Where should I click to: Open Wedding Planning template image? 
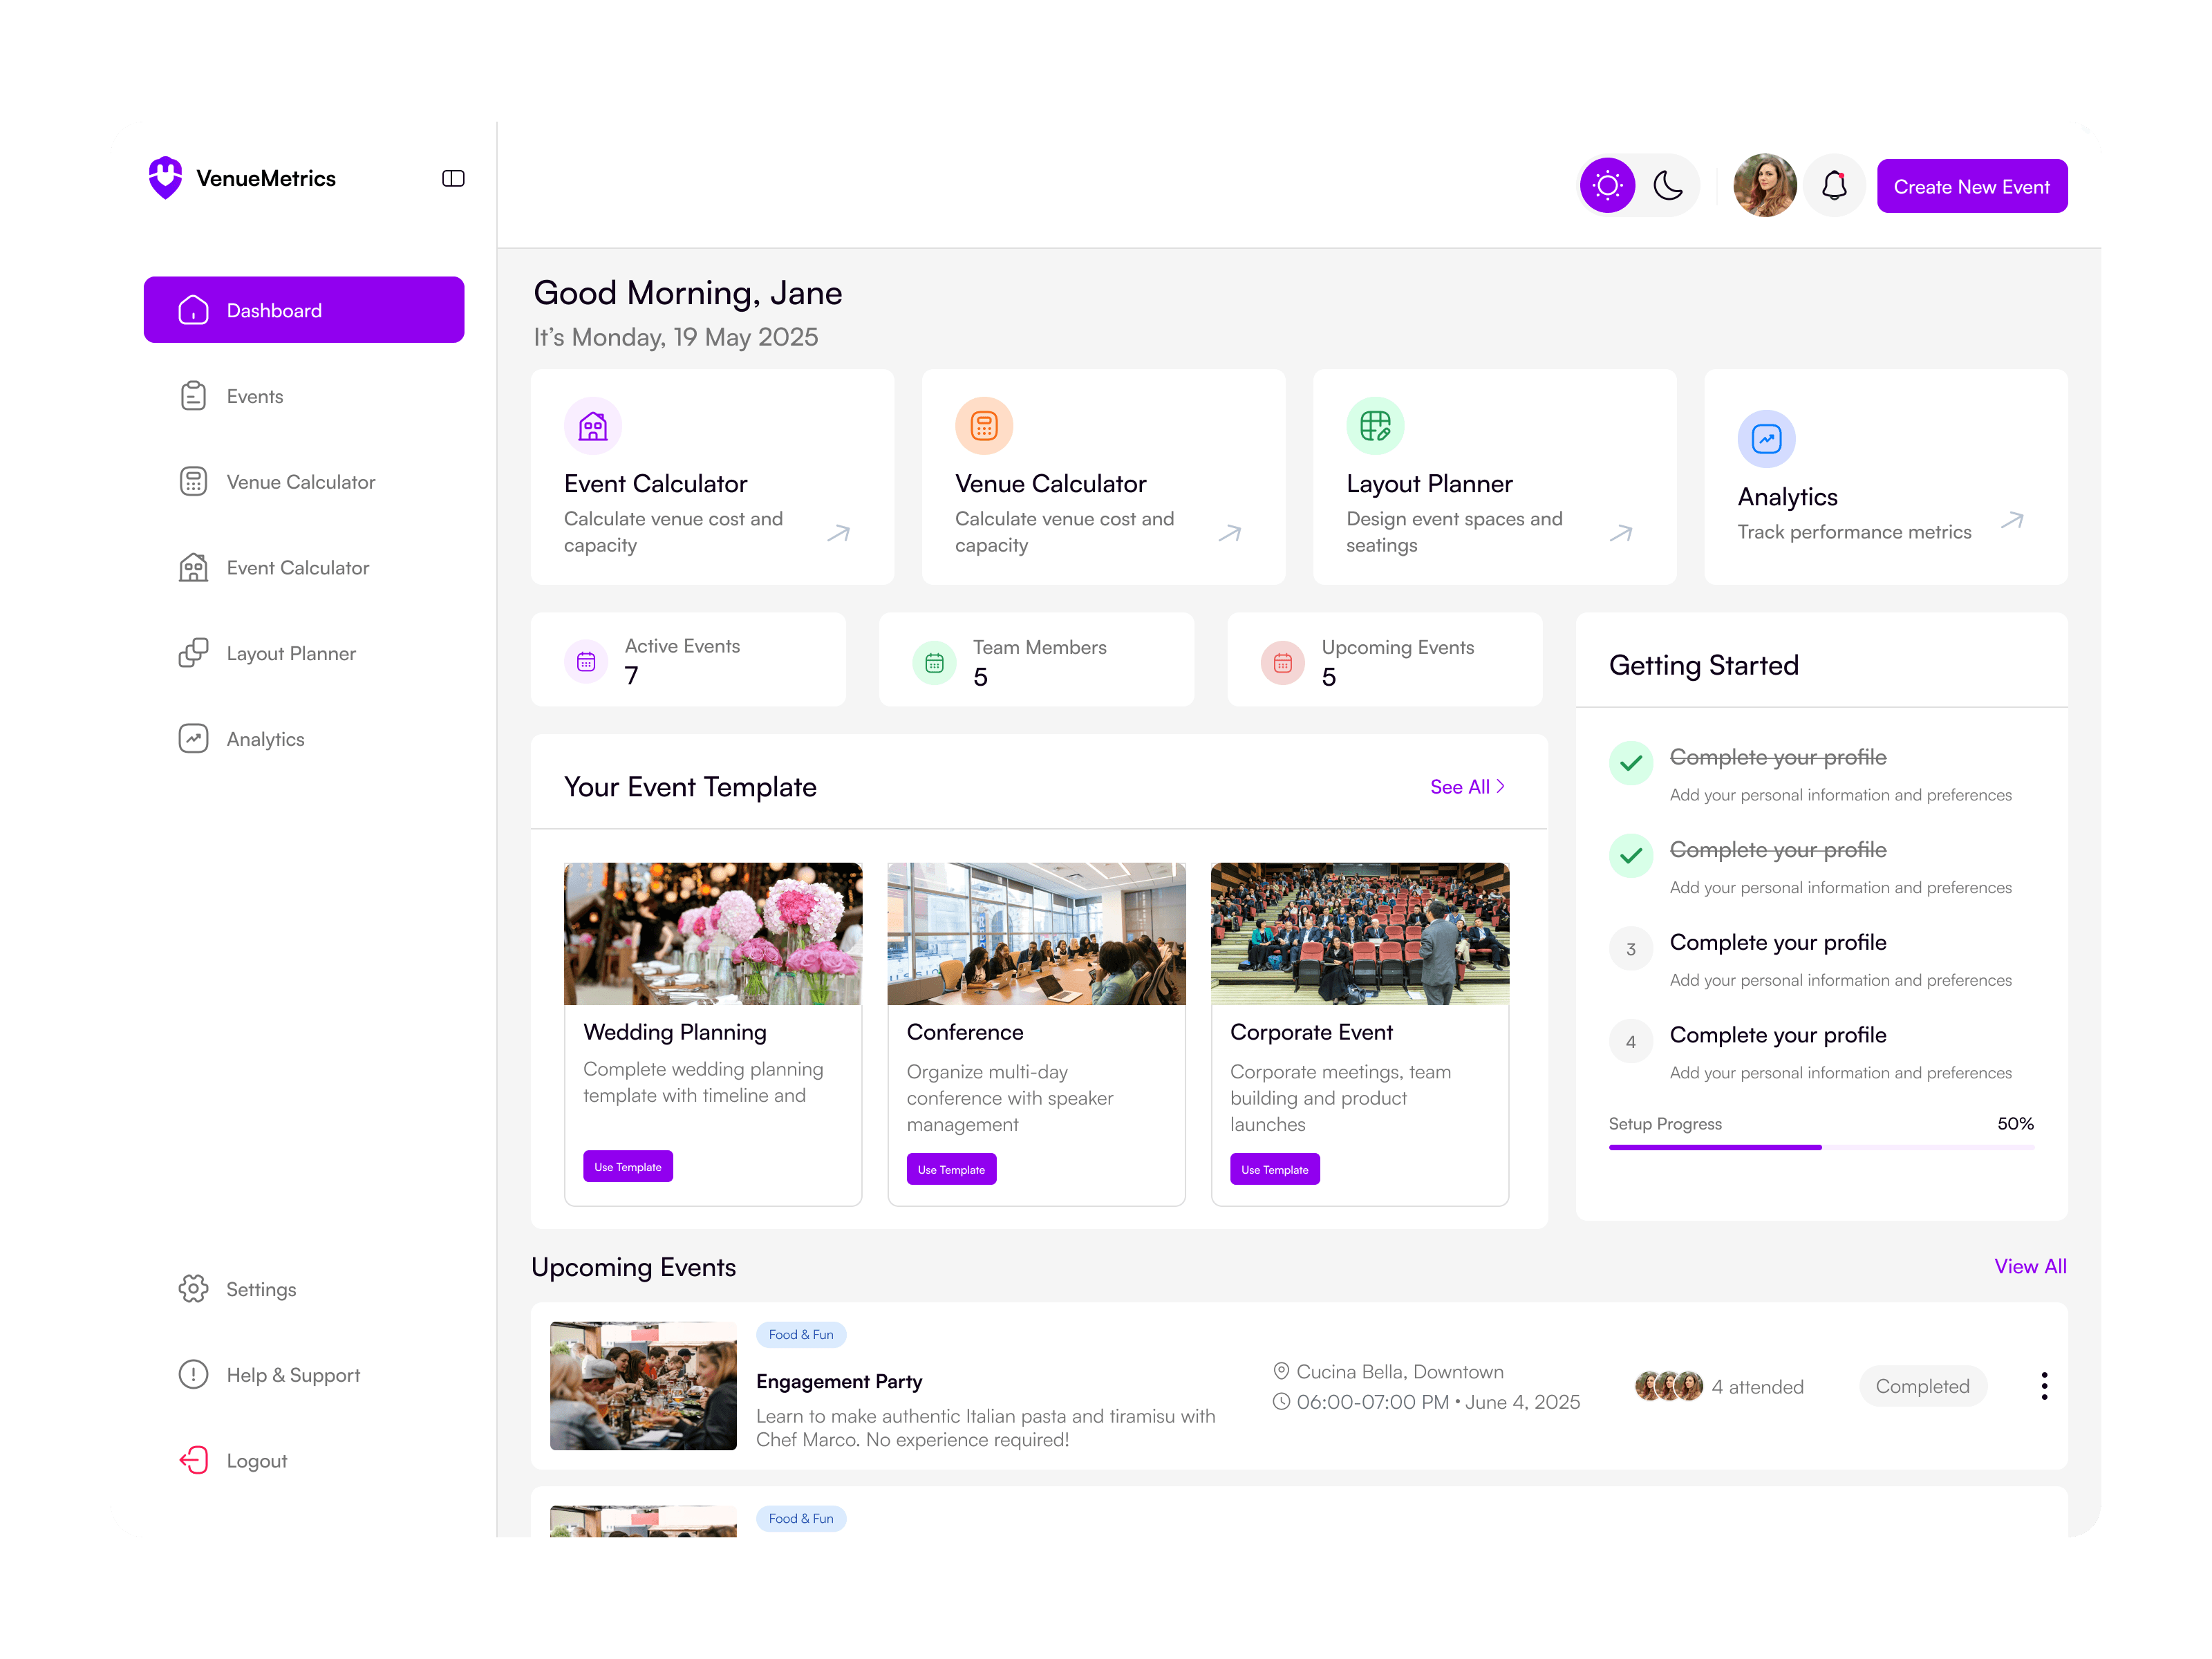713,934
